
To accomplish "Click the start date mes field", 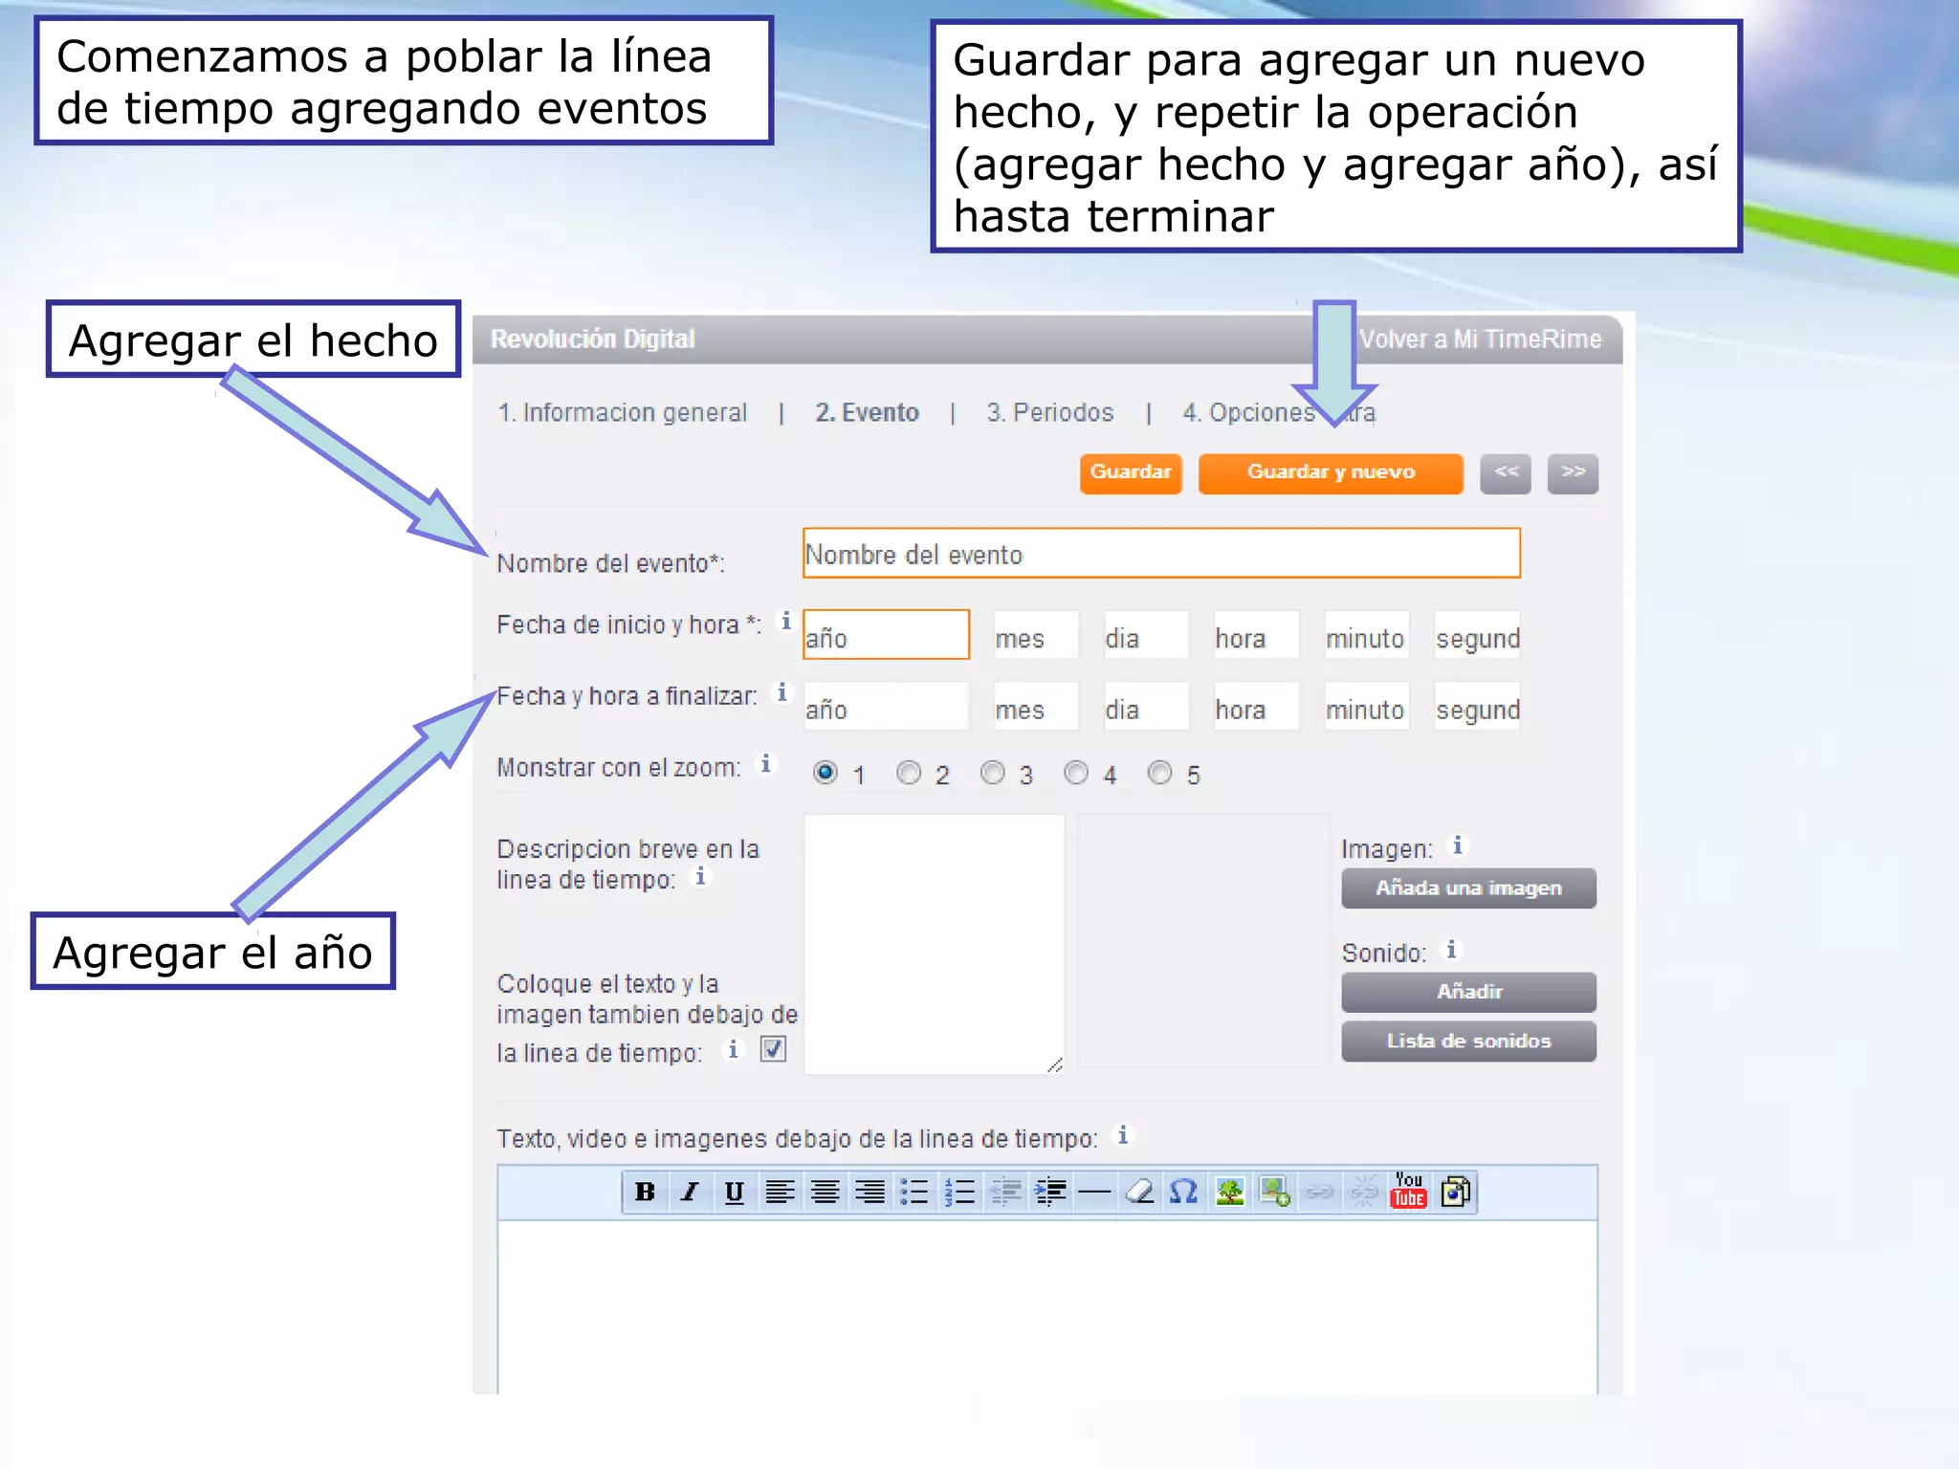I will coord(1036,635).
